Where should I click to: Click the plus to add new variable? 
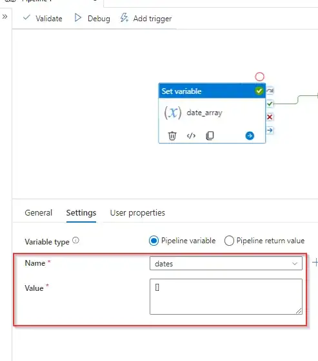click(x=315, y=263)
